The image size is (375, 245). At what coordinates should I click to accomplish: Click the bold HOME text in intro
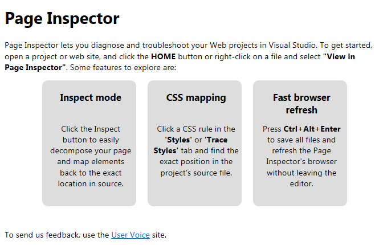(164, 56)
